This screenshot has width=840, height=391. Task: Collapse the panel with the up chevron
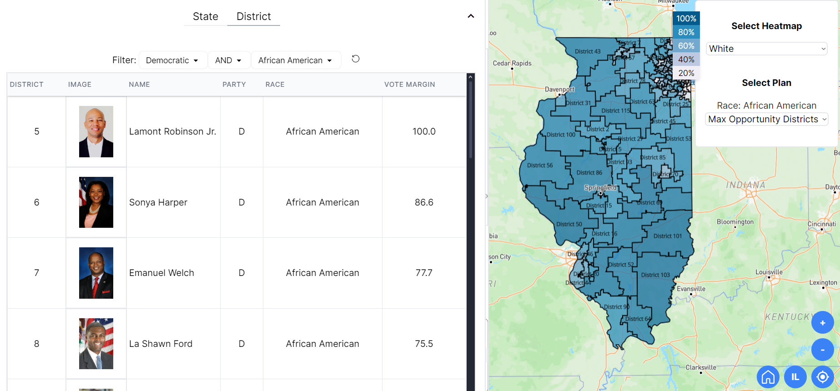471,16
